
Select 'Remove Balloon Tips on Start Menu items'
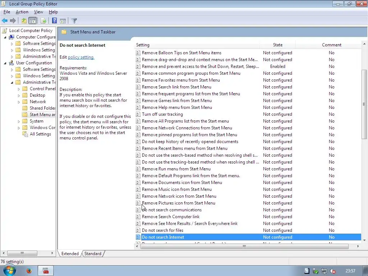click(x=181, y=53)
